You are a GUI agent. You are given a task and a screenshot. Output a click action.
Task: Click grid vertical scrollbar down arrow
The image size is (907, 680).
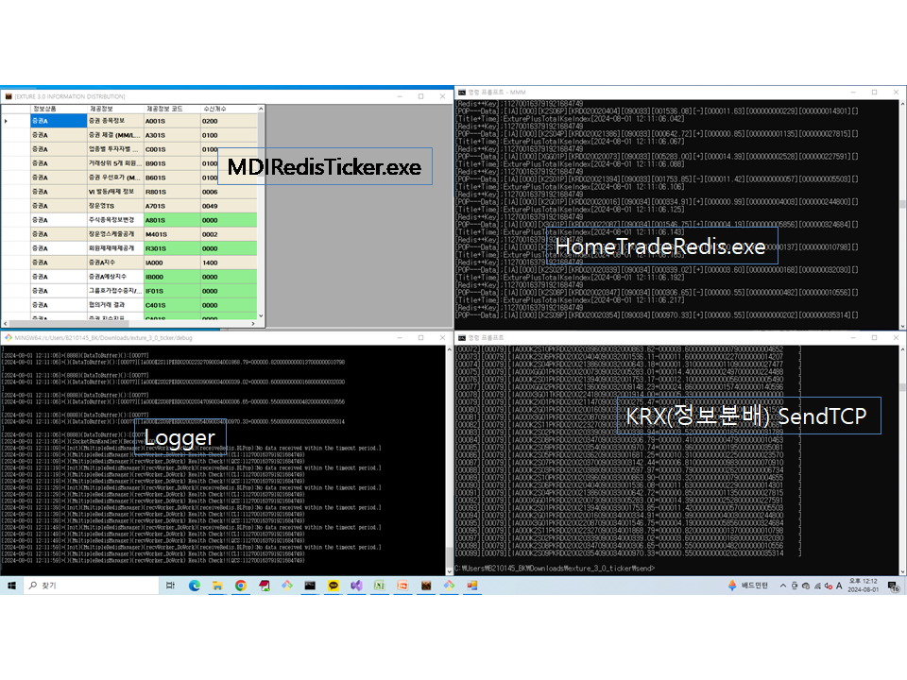click(x=261, y=315)
